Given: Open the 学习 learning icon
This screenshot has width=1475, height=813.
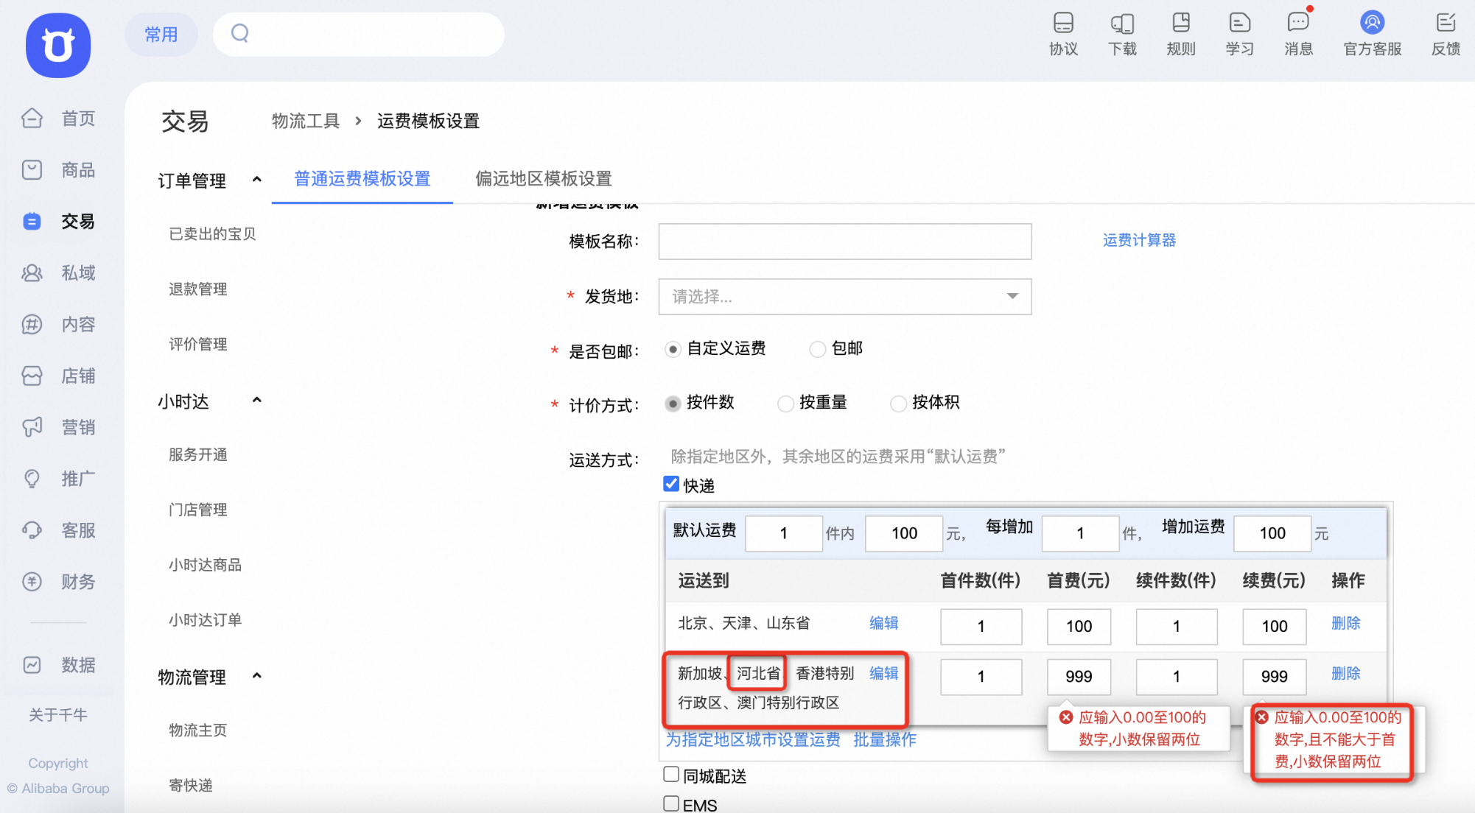Looking at the screenshot, I should (1239, 34).
